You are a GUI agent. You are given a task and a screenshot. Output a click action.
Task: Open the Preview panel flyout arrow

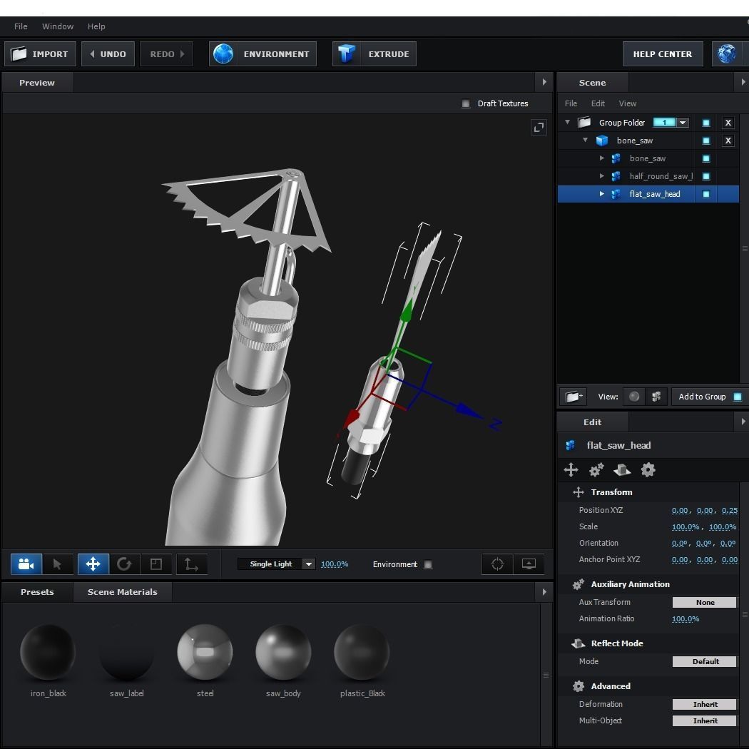[x=544, y=82]
